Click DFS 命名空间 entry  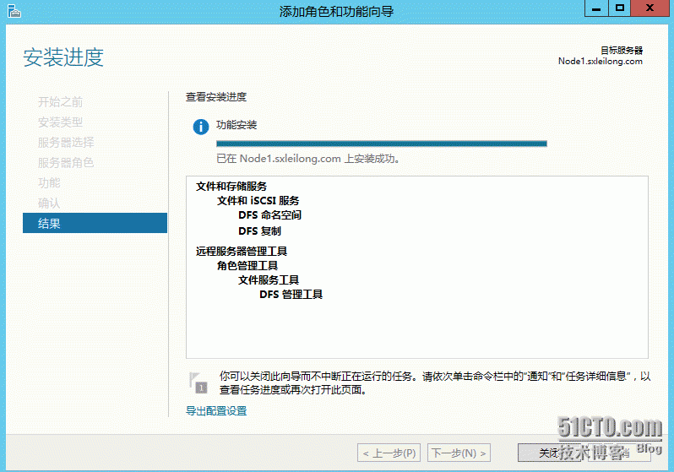(x=270, y=215)
